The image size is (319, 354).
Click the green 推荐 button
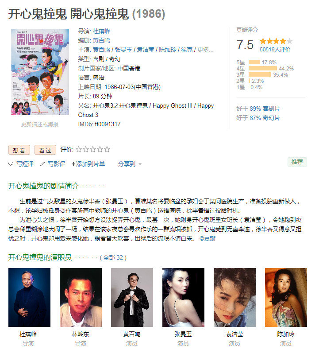pyautogui.click(x=297, y=162)
